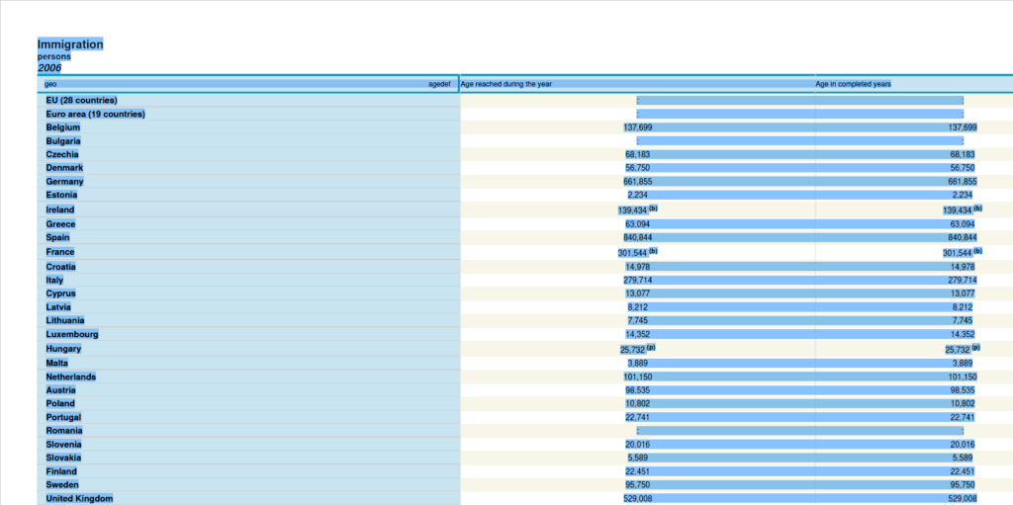This screenshot has height=505, width=1013.
Task: Select the 2006 year label
Action: pyautogui.click(x=49, y=68)
